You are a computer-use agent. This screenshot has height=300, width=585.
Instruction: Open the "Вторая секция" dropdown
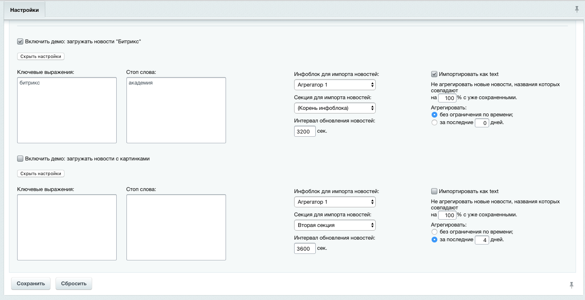click(x=335, y=225)
